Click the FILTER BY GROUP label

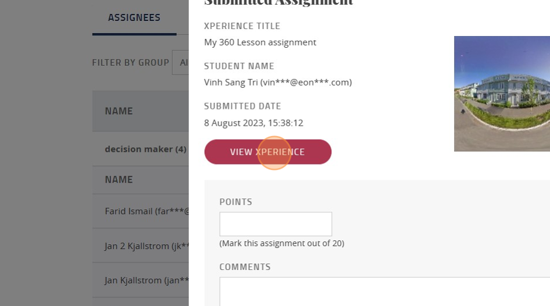click(x=130, y=62)
